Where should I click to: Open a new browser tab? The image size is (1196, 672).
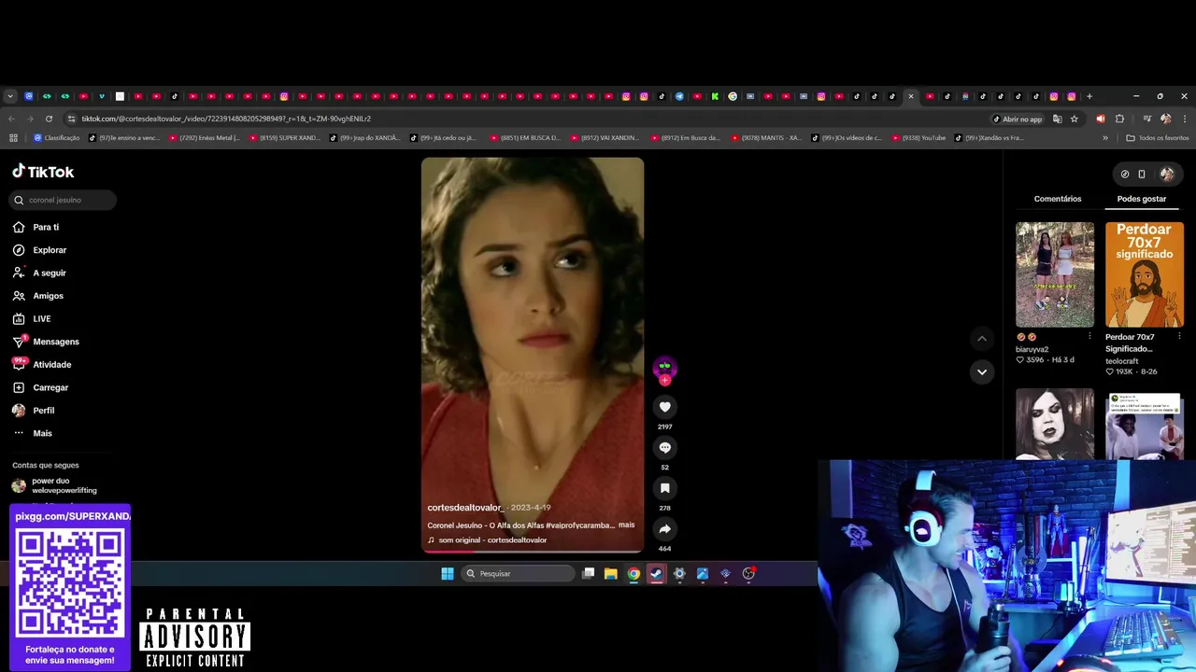click(1089, 96)
